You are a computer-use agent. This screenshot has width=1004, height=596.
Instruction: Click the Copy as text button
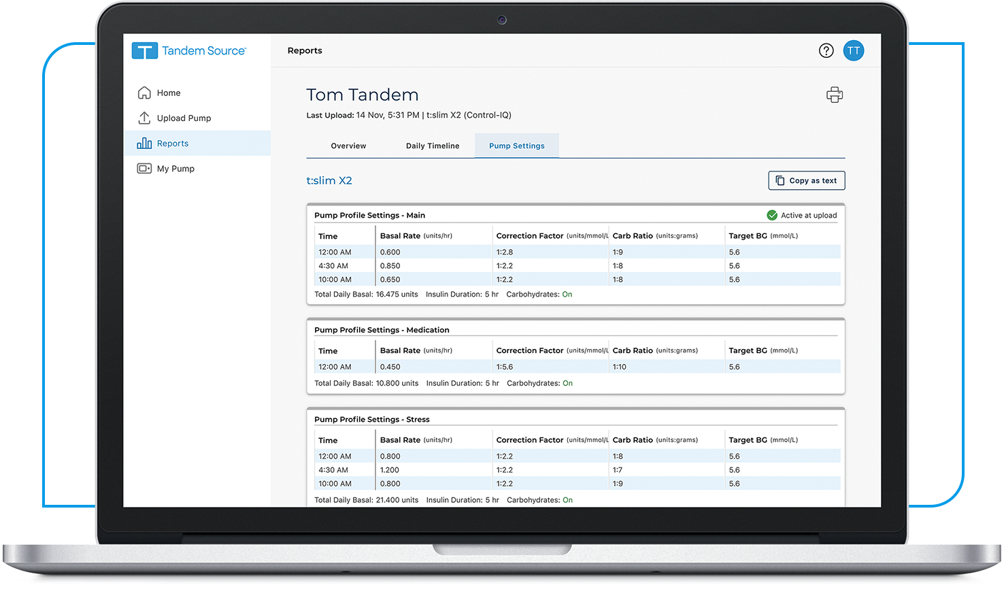(x=807, y=180)
